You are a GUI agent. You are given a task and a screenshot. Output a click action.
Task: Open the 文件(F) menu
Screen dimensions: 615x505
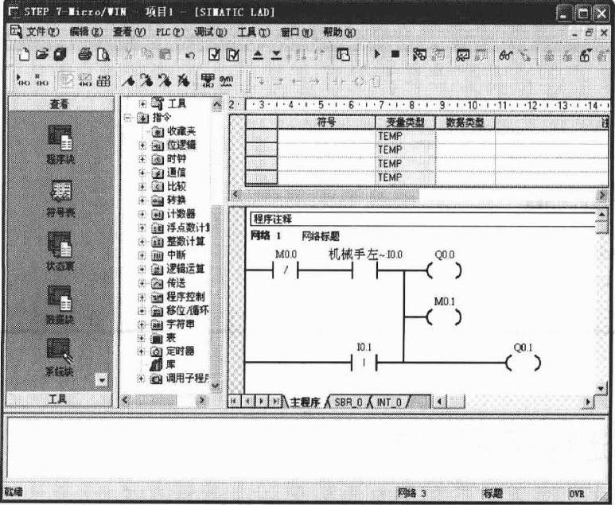(x=42, y=31)
